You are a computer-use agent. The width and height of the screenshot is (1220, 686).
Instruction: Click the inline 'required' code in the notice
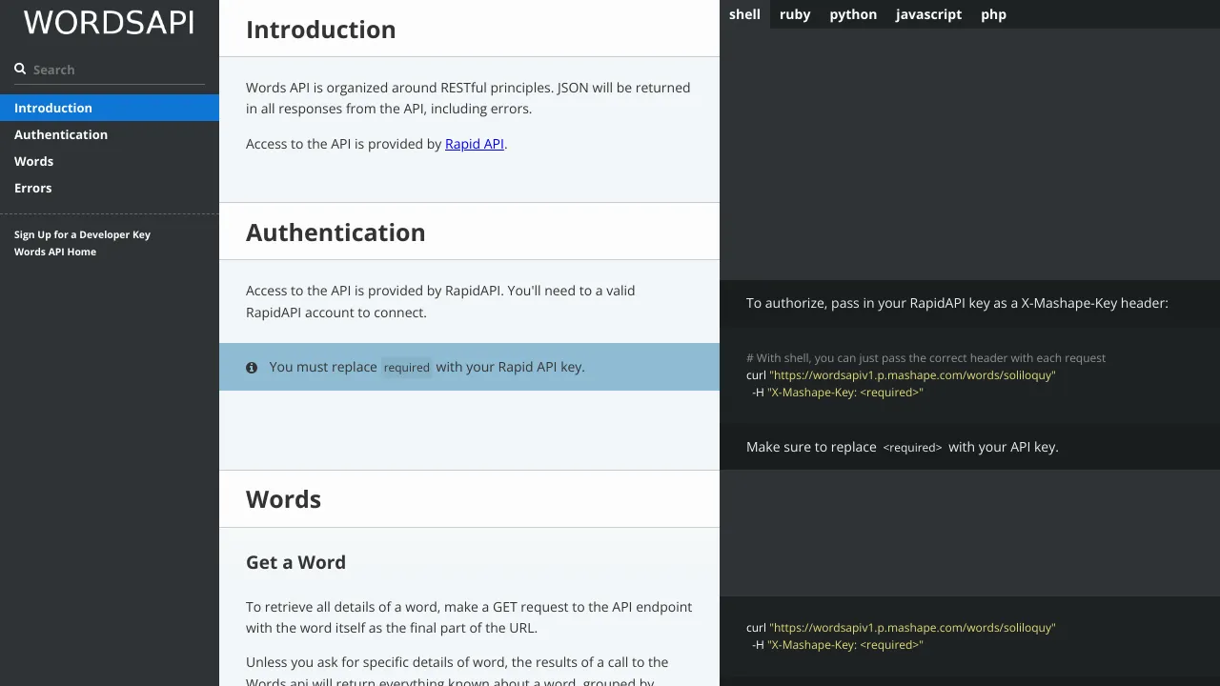pyautogui.click(x=407, y=367)
